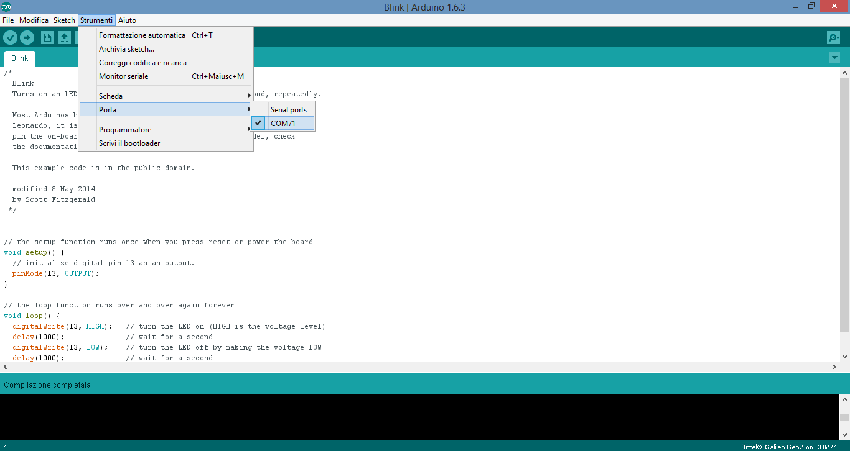850x451 pixels.
Task: Select Scrivi il bootloader
Action: 129,143
